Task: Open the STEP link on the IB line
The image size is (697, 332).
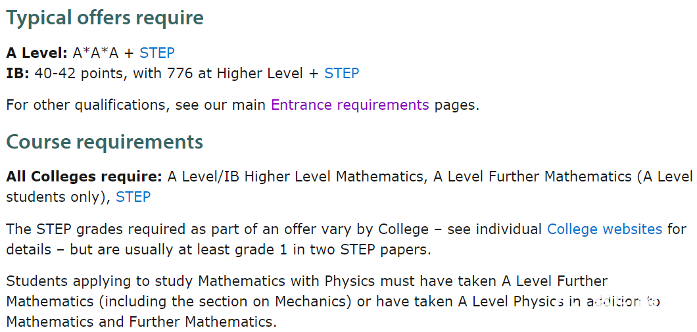Action: (341, 73)
